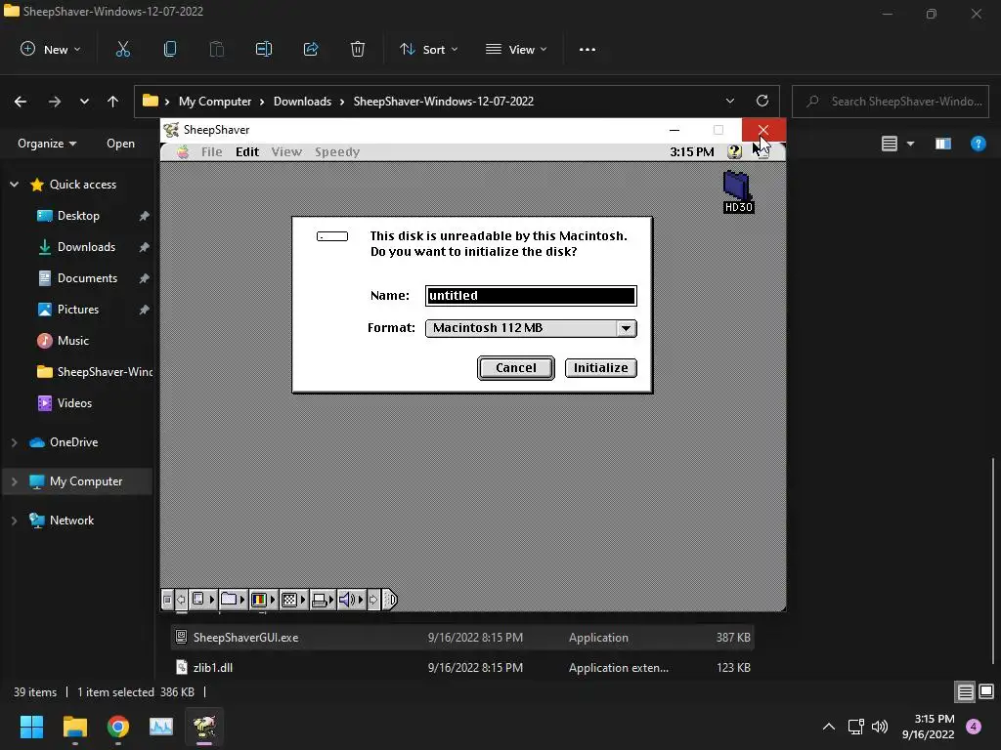This screenshot has width=1001, height=750.
Task: Click the Name field containing untitled
Action: (531, 295)
